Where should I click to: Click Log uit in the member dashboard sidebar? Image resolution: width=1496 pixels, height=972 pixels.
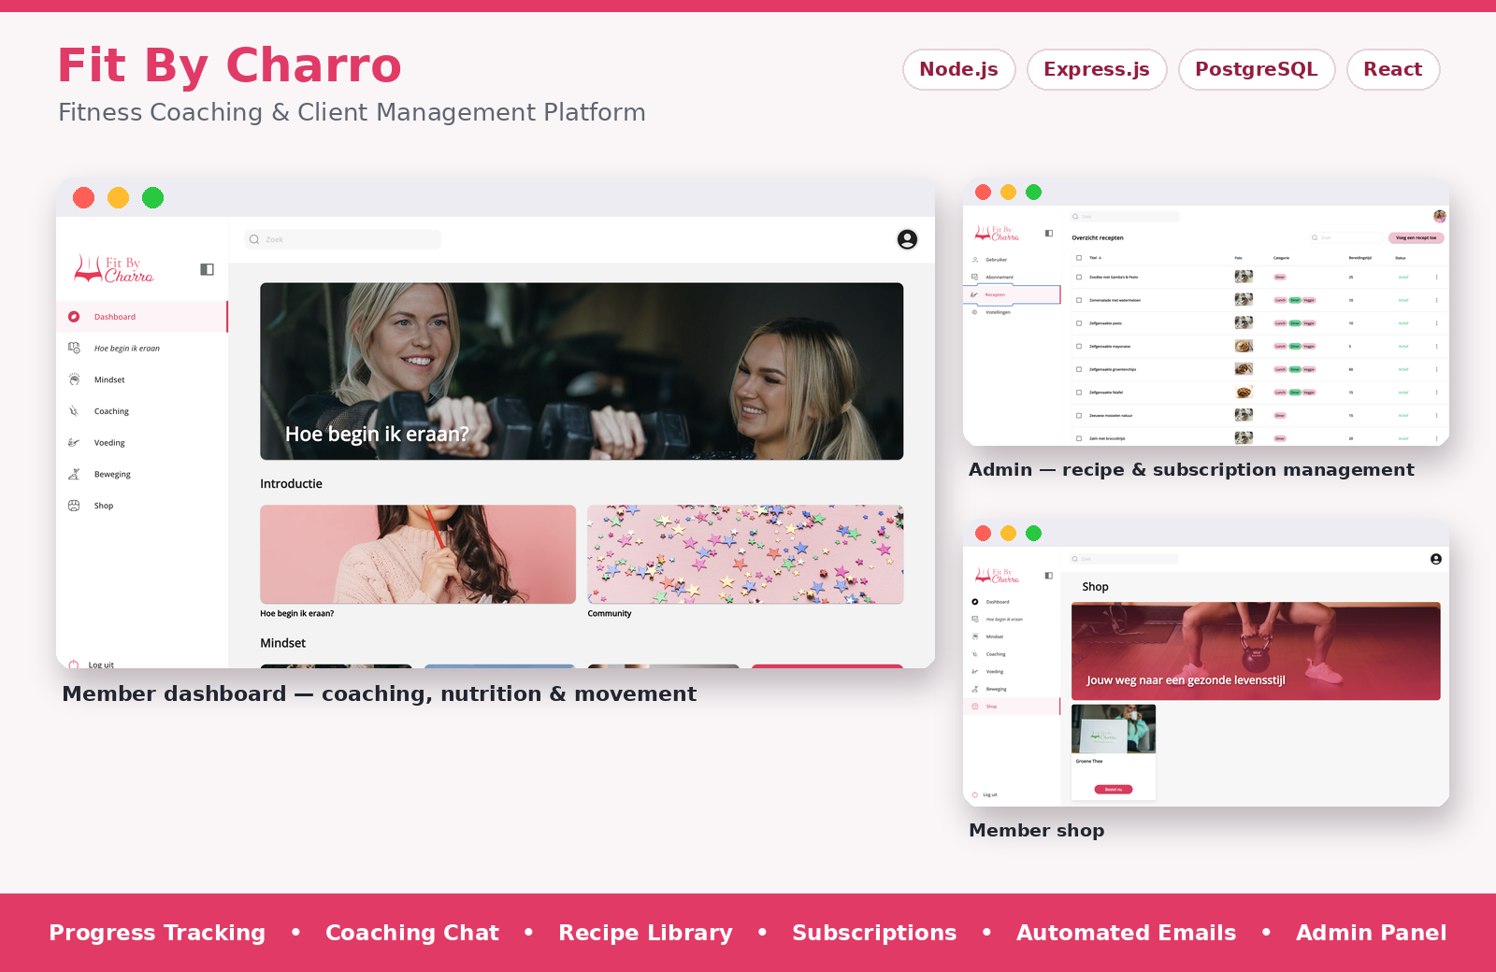[92, 665]
